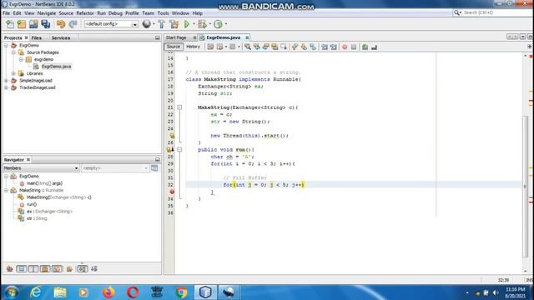Open the Refactor menu
The image size is (534, 300).
click(x=85, y=13)
